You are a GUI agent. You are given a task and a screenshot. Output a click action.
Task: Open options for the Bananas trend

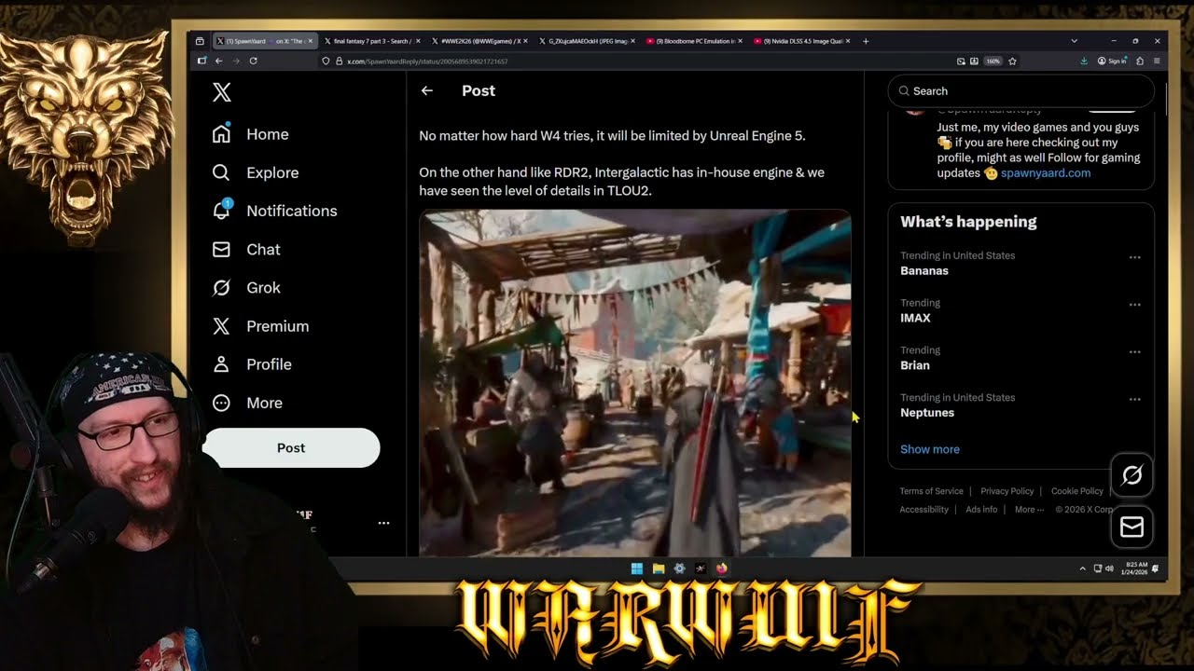click(x=1134, y=257)
